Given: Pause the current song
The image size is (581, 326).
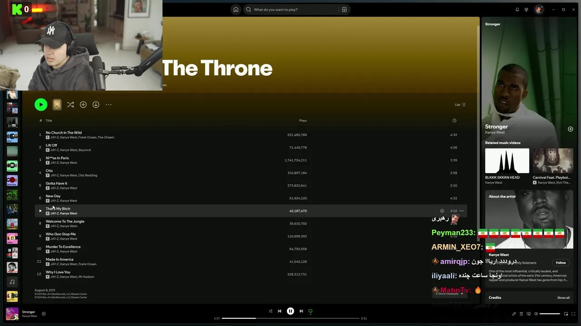Looking at the screenshot, I should point(290,311).
